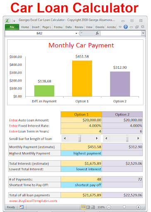Expand the formula bar with the chevron
The image size is (151, 212).
pyautogui.click(x=143, y=33)
